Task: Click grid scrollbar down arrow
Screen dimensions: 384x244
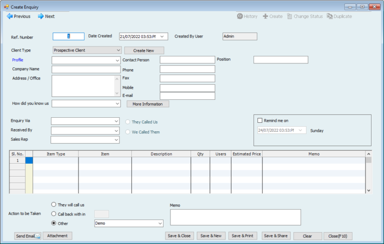Action: coord(368,191)
